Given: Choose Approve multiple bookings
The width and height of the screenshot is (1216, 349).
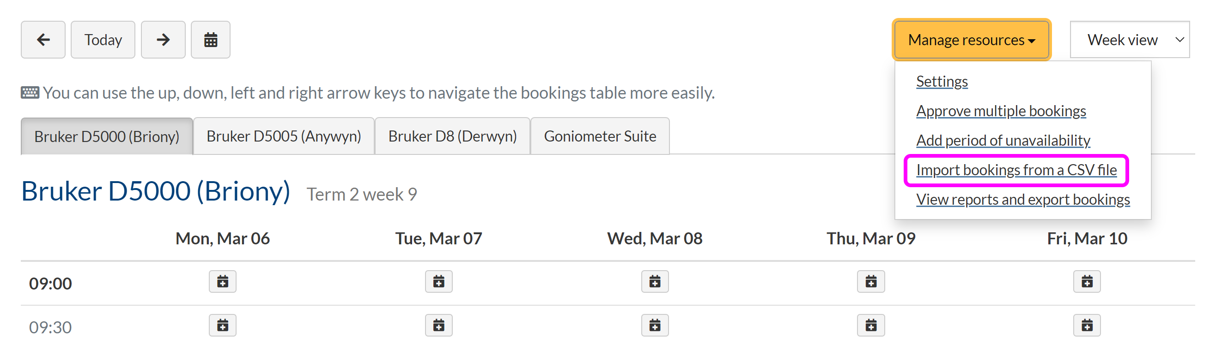Looking at the screenshot, I should (1001, 111).
